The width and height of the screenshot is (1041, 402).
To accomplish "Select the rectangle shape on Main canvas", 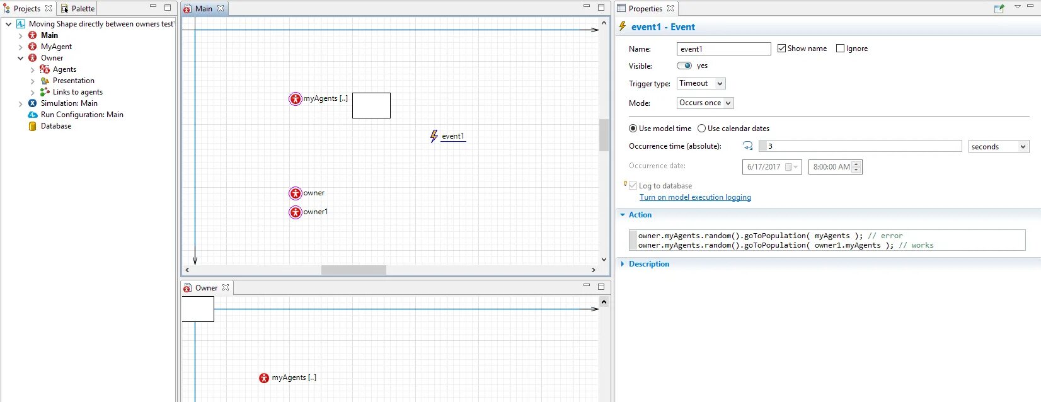I will pyautogui.click(x=371, y=105).
